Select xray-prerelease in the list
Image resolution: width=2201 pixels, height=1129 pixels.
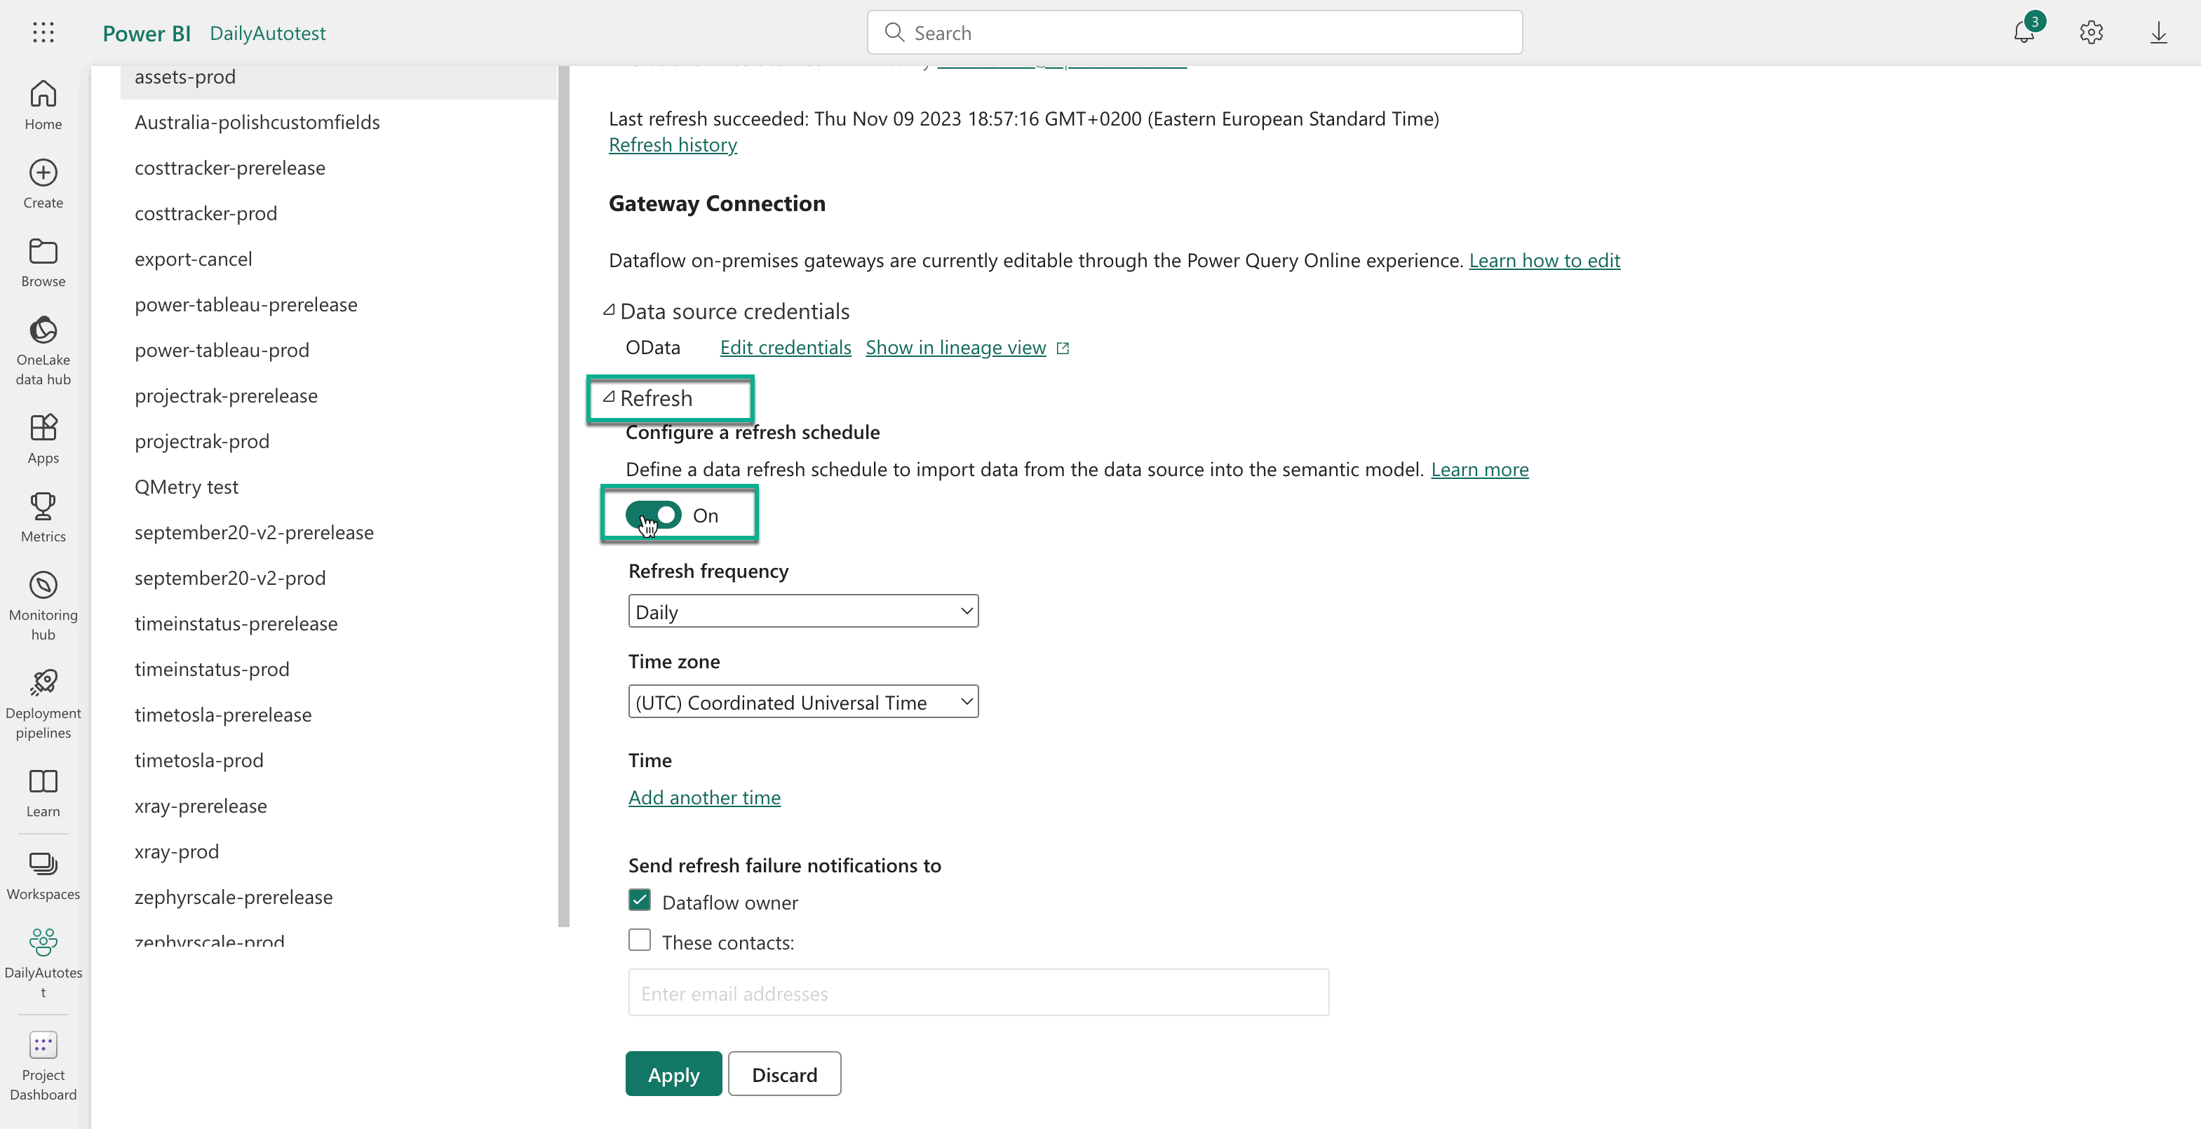coord(200,806)
